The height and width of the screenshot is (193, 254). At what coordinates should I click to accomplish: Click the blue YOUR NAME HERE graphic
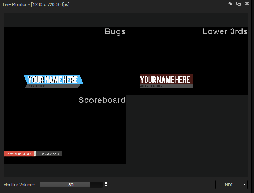pos(53,80)
